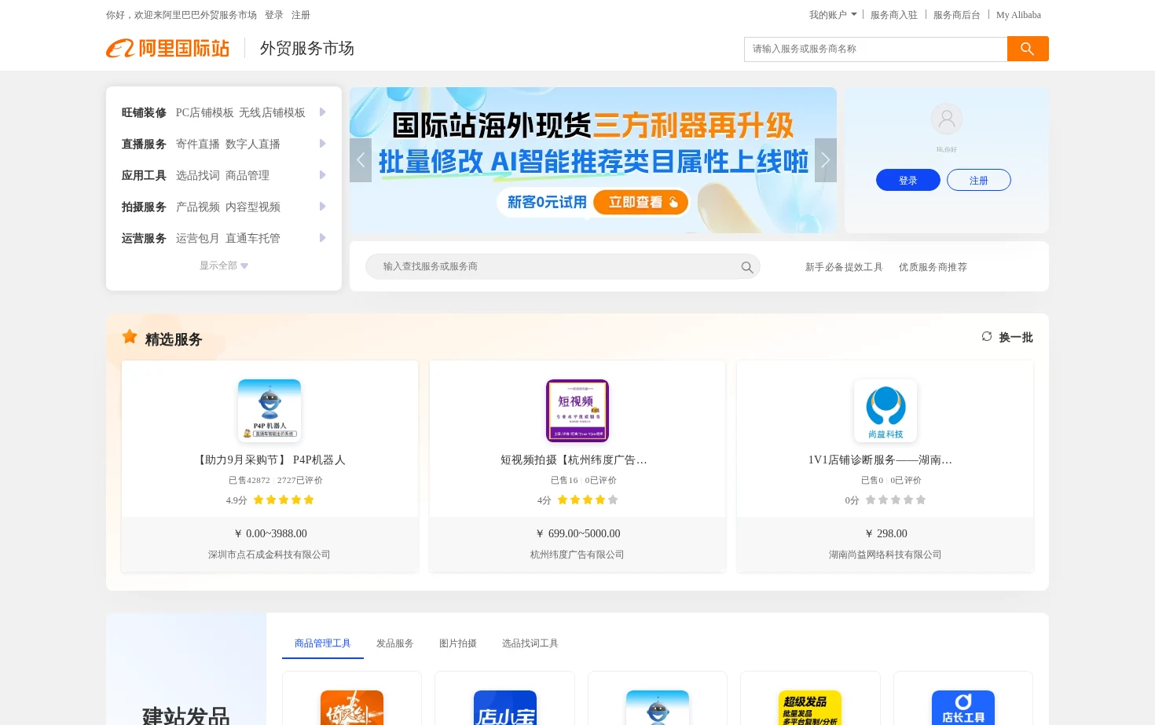
Task: Open 直通车托管 category link
Action: [253, 238]
